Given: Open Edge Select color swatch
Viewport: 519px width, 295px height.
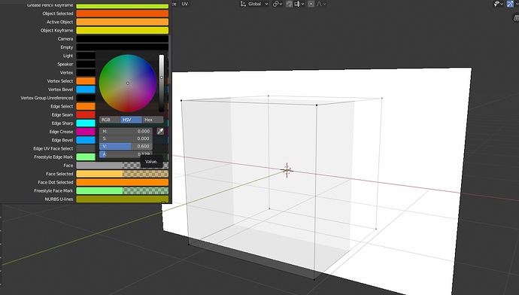Looking at the screenshot, I should click(x=86, y=106).
